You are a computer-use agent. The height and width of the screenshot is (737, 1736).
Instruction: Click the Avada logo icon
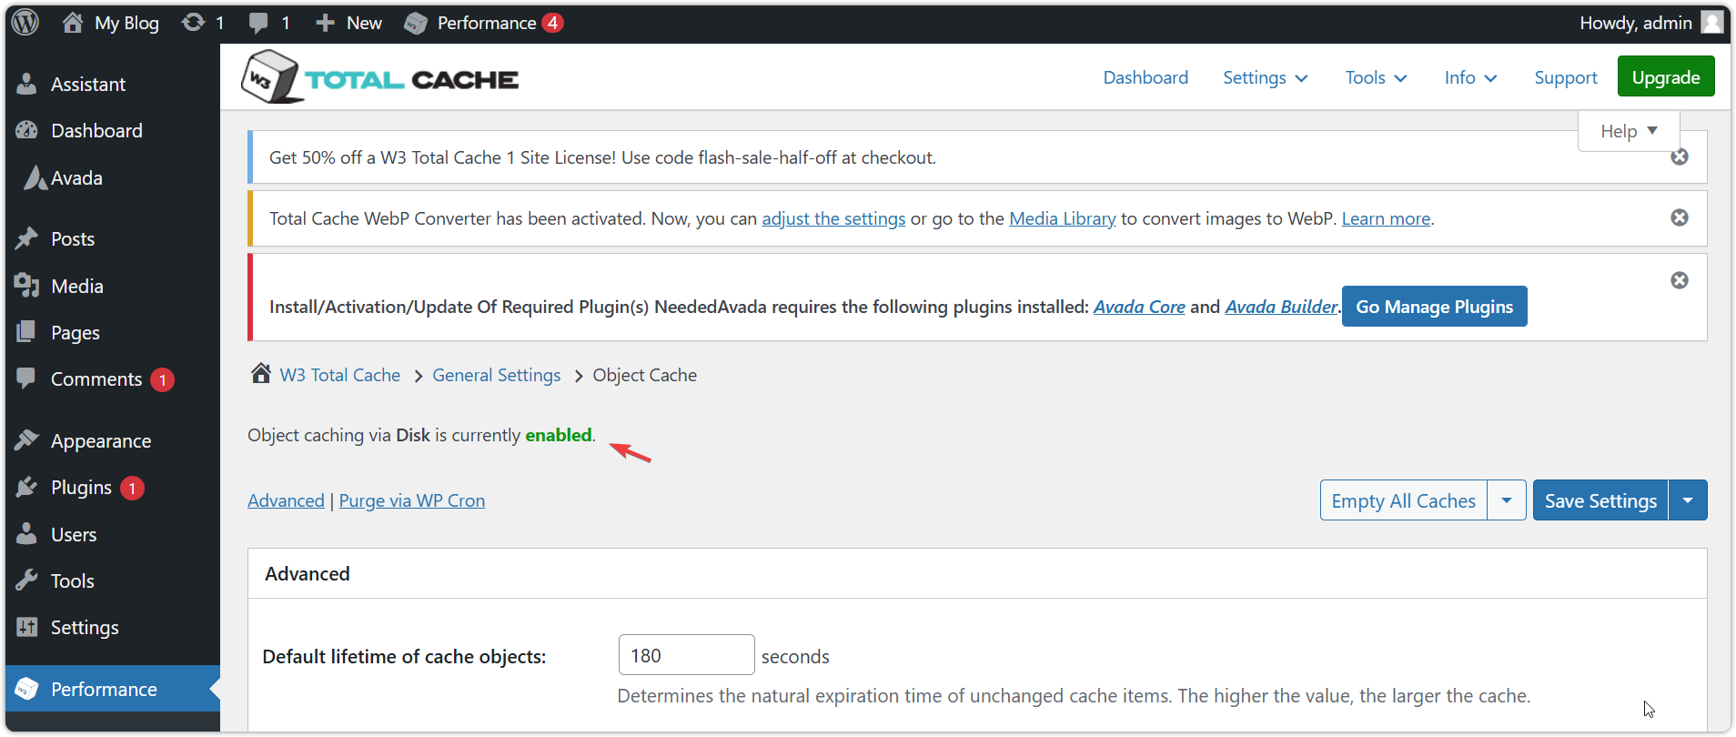coord(35,177)
